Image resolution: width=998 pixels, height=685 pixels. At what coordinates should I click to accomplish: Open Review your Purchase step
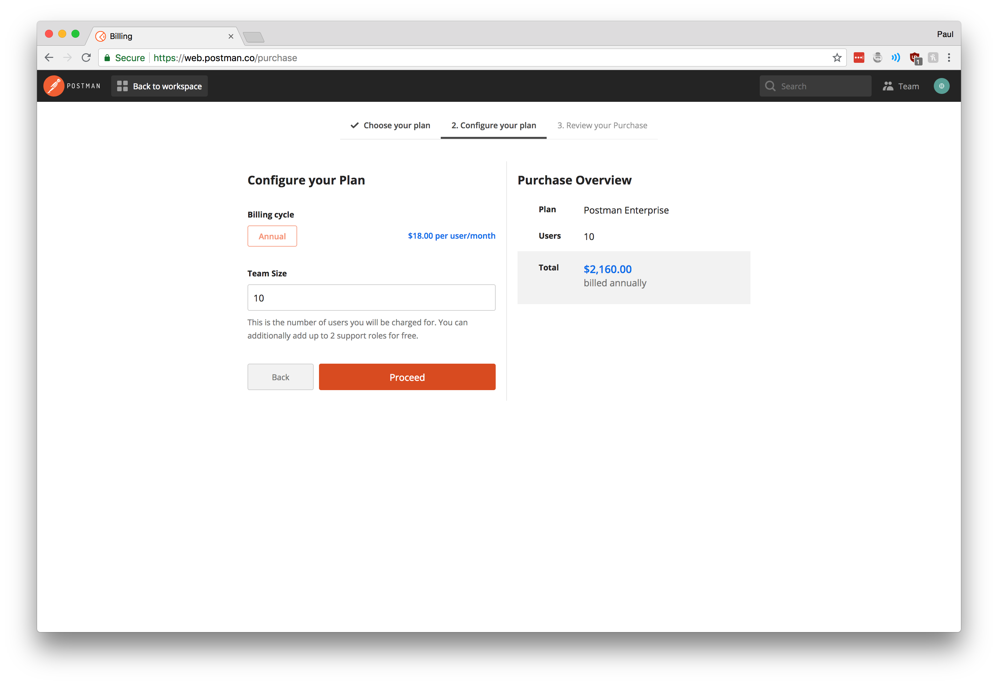602,125
